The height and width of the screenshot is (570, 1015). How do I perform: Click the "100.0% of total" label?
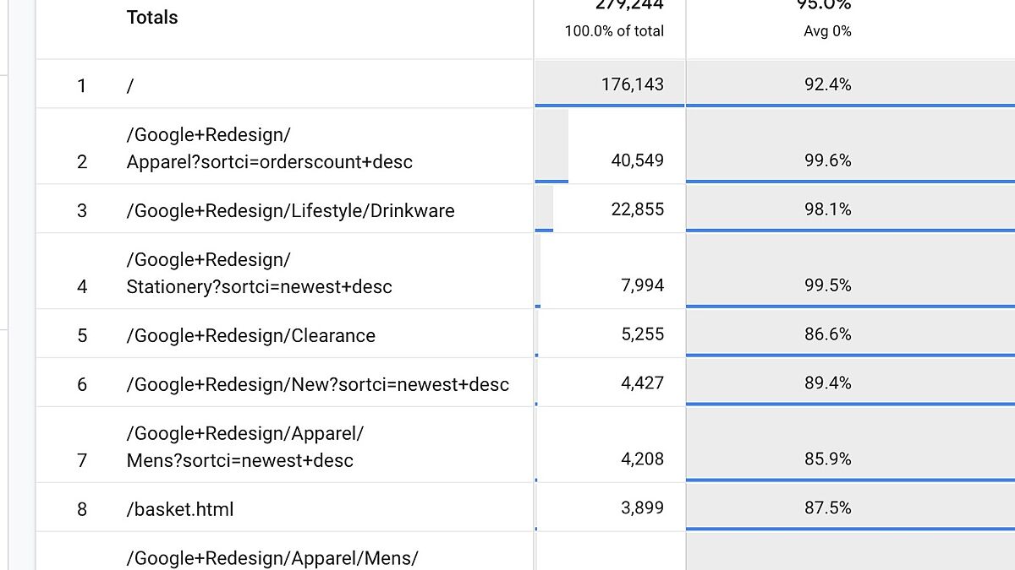click(x=614, y=30)
